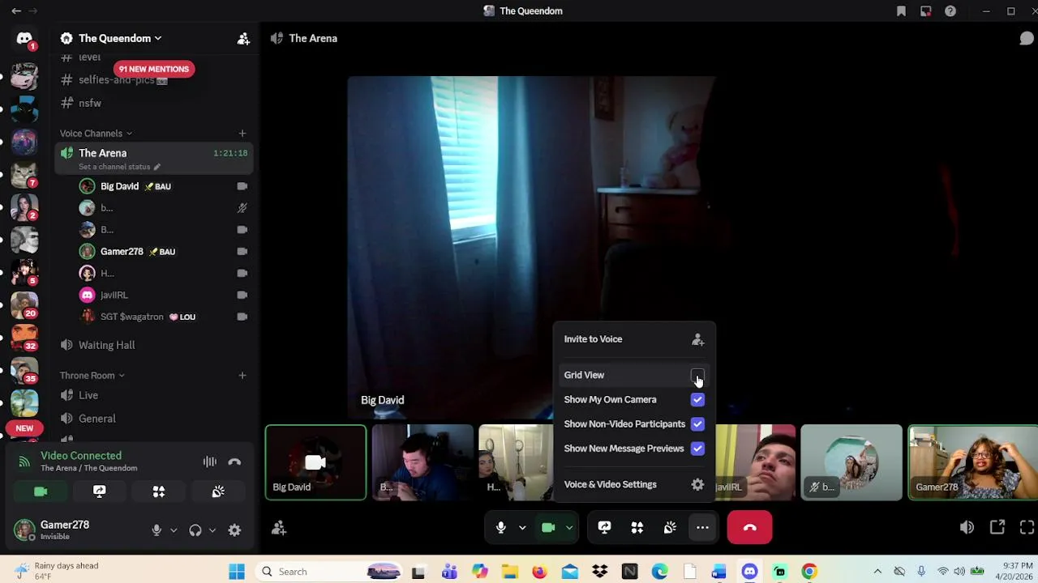Show hidden icons in the system tray
This screenshot has height=583, width=1038.
coord(877,572)
